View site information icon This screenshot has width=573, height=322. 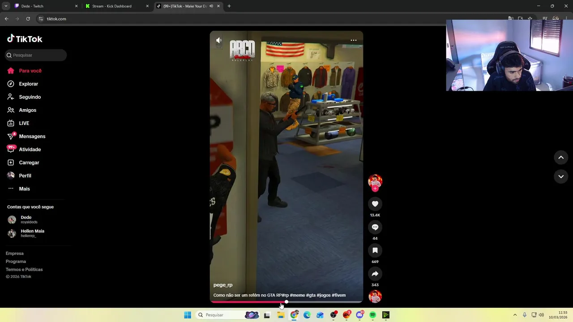(x=41, y=19)
